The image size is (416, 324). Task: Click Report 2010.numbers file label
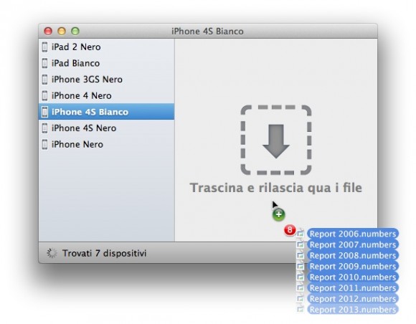click(x=353, y=277)
